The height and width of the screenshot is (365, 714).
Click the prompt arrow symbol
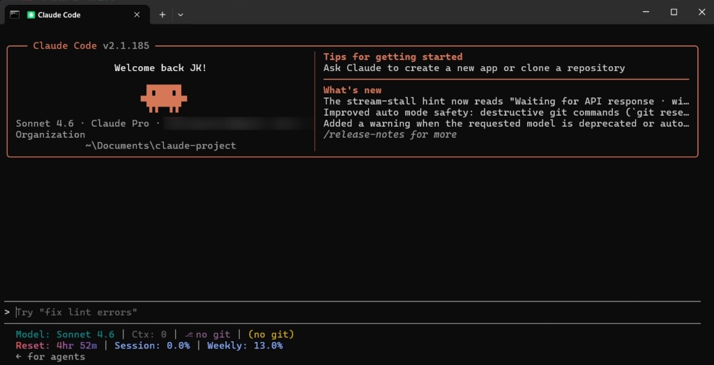click(x=7, y=312)
